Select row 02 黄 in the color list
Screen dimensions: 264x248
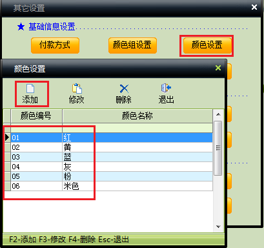click(x=112, y=147)
